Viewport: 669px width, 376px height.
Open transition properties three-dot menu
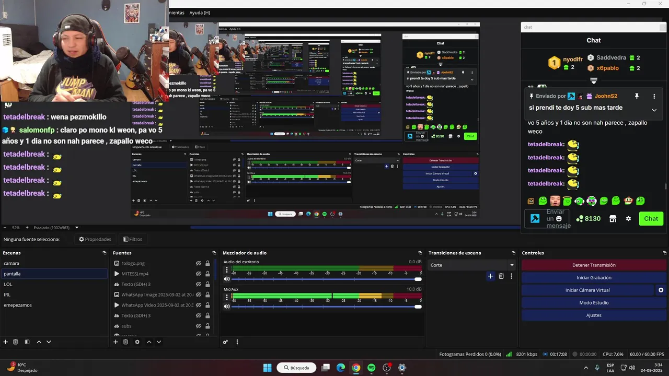click(512, 276)
